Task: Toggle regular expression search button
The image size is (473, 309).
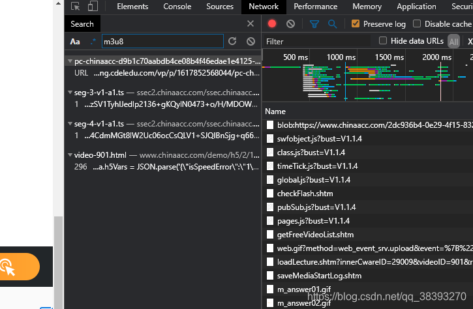Action: [93, 41]
